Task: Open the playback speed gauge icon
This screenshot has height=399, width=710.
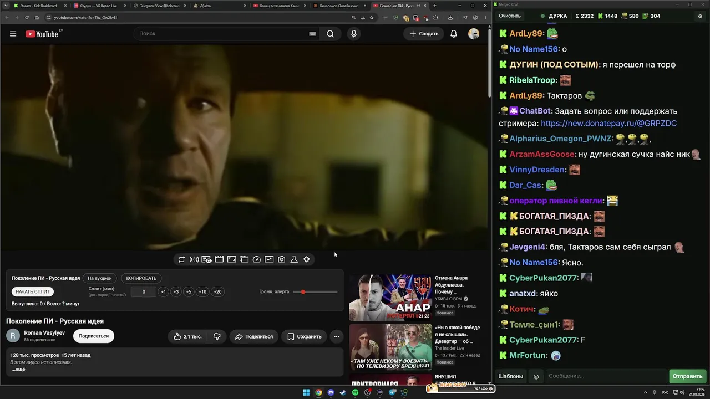Action: 256,259
